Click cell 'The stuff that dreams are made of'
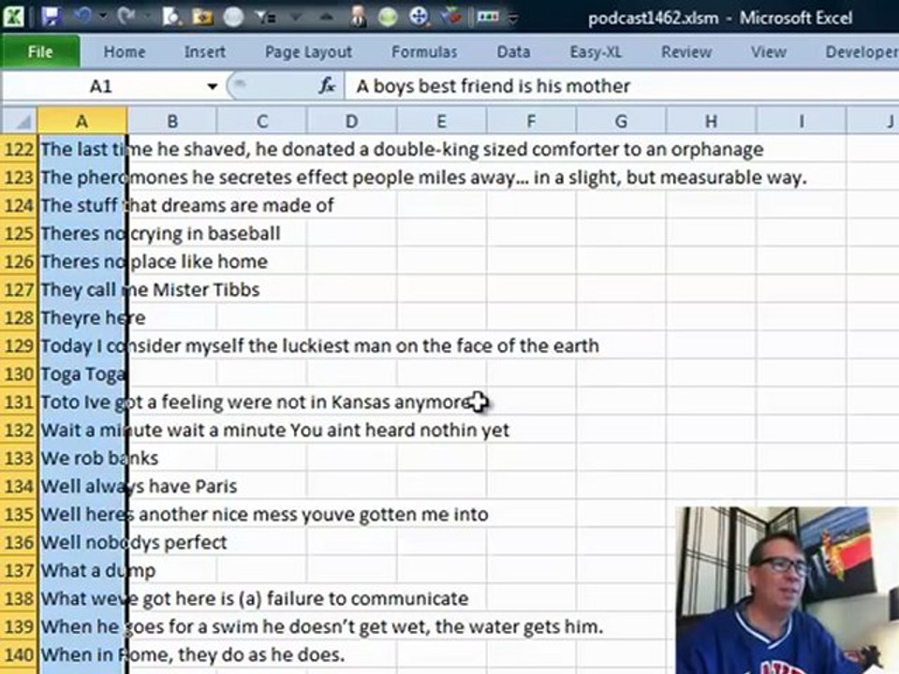Screen dimensions: 899x674 (82, 205)
